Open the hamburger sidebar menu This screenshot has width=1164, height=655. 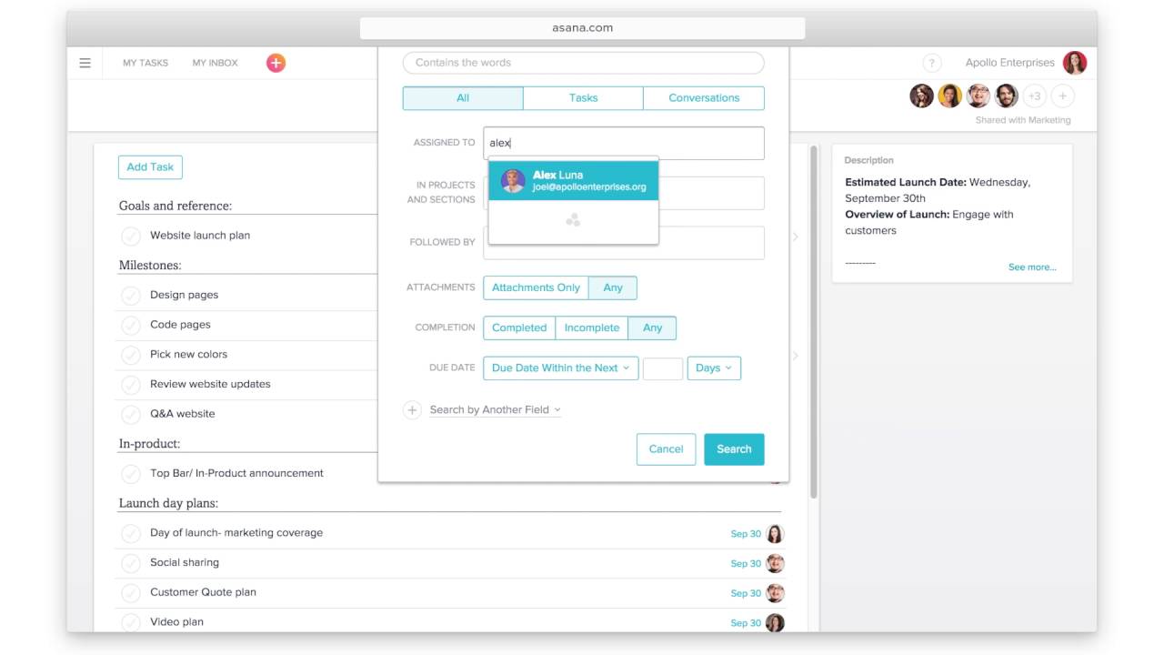coord(85,63)
